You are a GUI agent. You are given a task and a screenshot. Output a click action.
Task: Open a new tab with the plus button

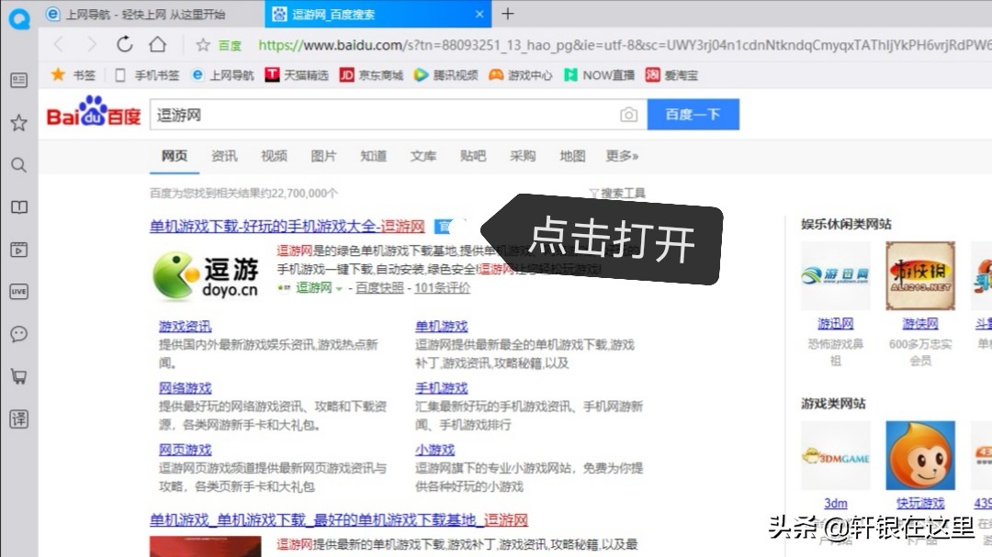(x=508, y=14)
